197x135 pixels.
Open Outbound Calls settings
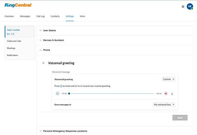14,41
